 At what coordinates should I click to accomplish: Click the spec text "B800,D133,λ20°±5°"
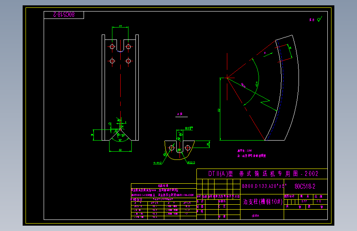point(264,186)
